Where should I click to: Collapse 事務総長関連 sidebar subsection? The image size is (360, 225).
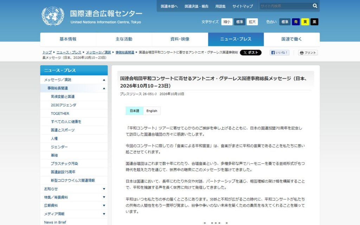click(x=104, y=88)
